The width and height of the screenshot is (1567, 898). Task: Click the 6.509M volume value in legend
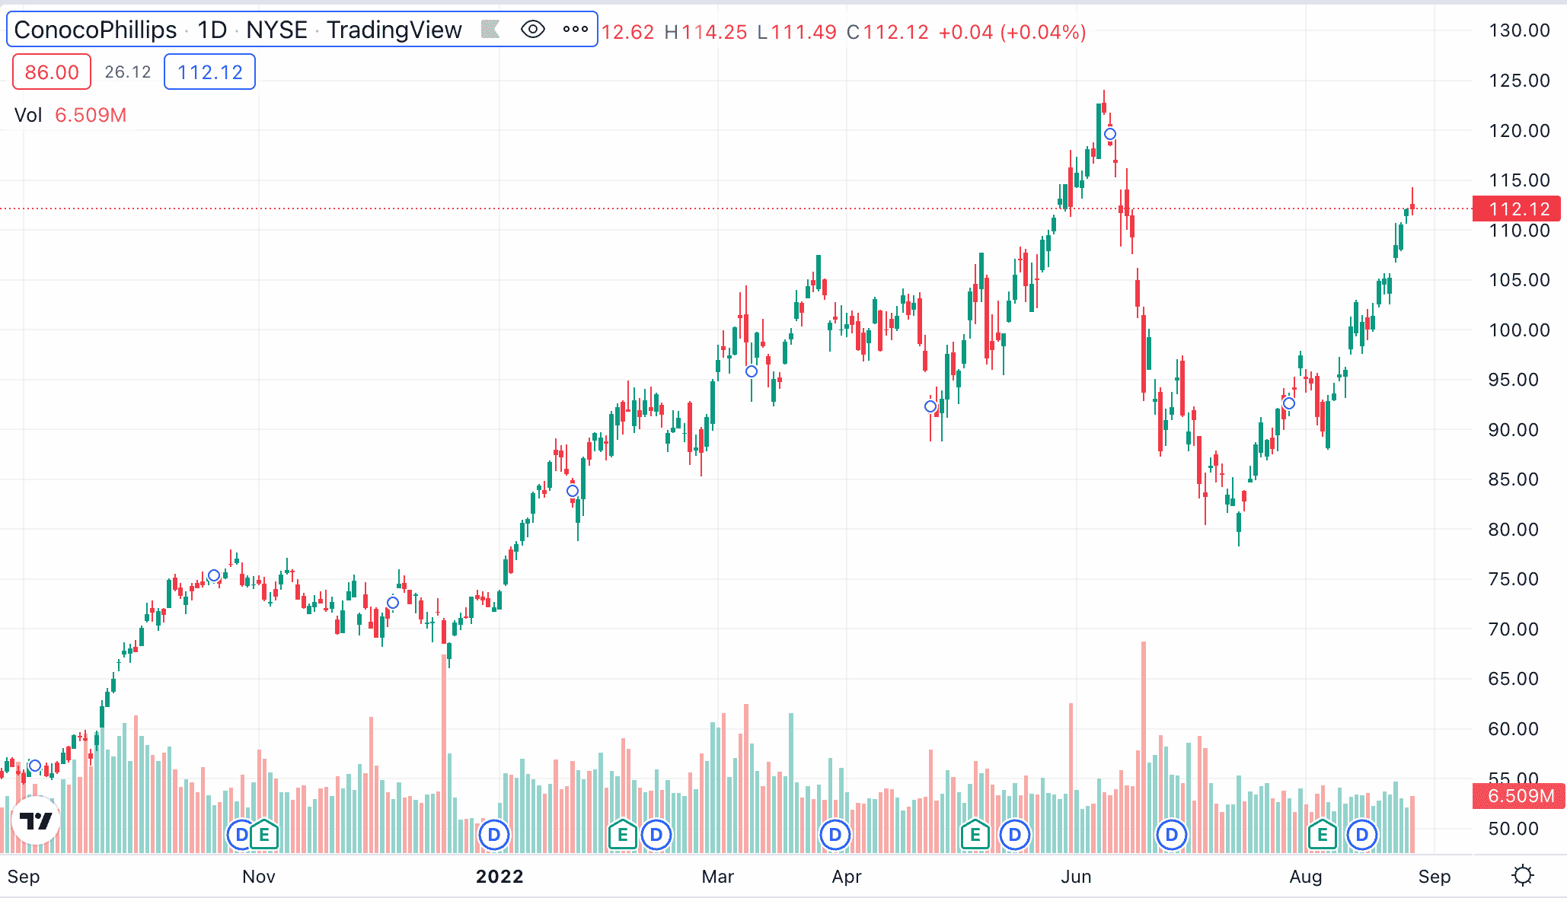tap(91, 115)
